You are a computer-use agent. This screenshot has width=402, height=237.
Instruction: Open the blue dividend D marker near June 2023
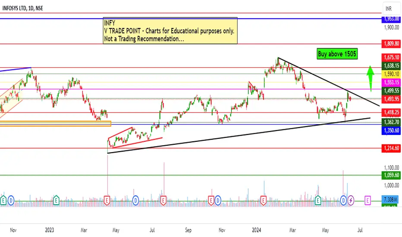135,200
